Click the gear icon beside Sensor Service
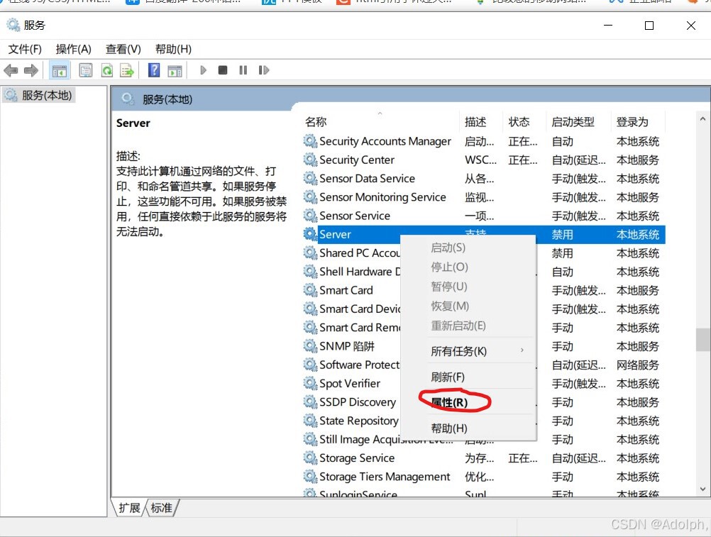The height and width of the screenshot is (537, 711). click(x=310, y=215)
